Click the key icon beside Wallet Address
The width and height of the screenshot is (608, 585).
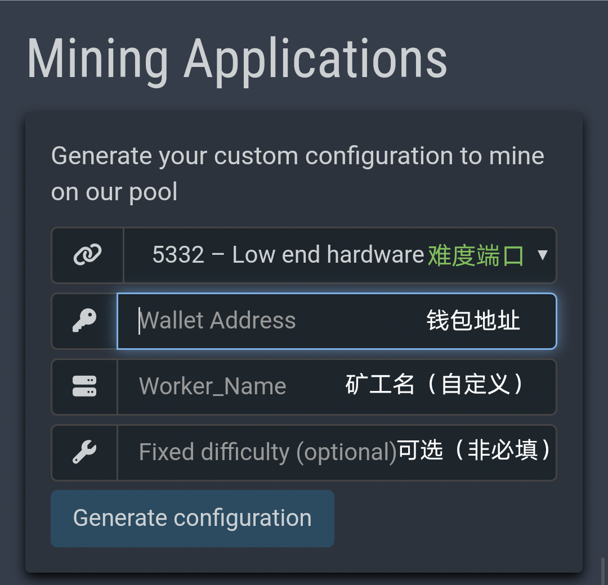tap(85, 321)
